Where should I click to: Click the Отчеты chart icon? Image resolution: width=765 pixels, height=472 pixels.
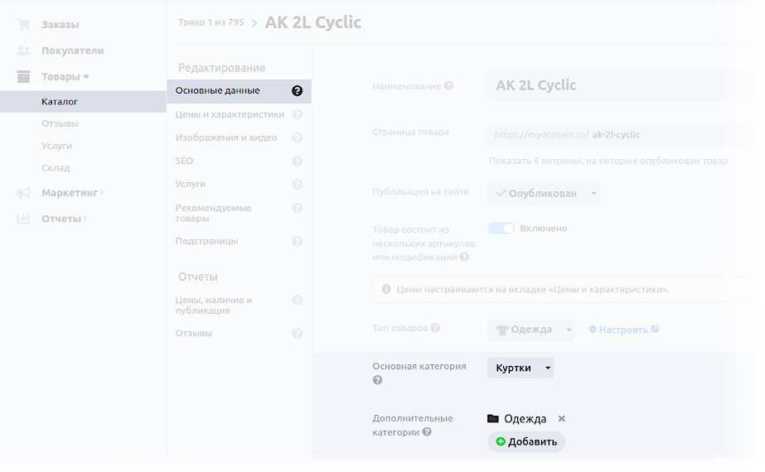[24, 219]
